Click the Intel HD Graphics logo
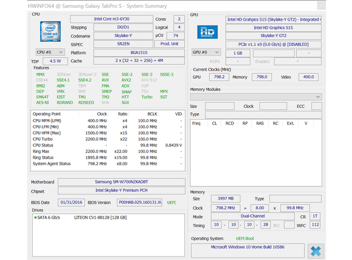Image resolution: width=352 pixels, height=260 pixels. point(207,32)
